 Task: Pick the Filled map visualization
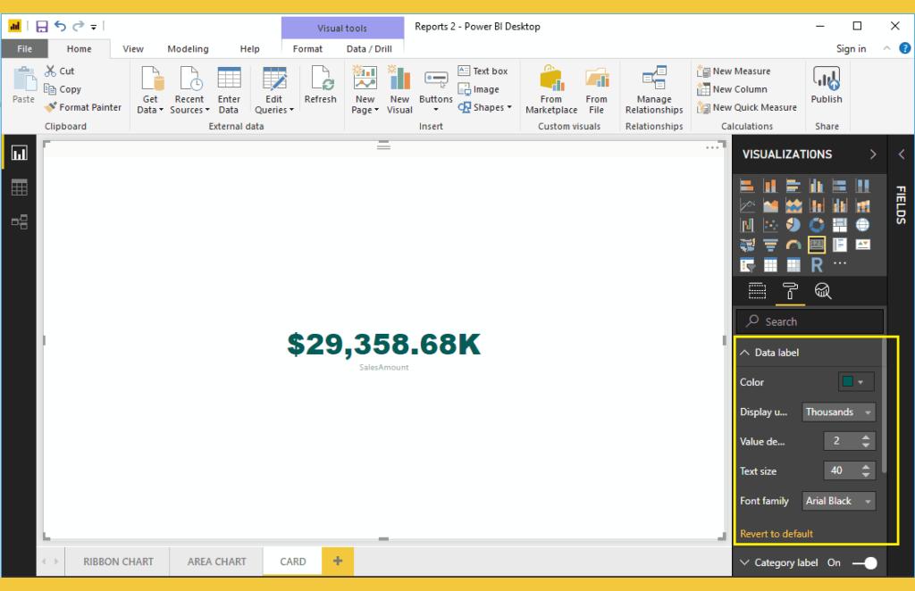click(x=747, y=245)
